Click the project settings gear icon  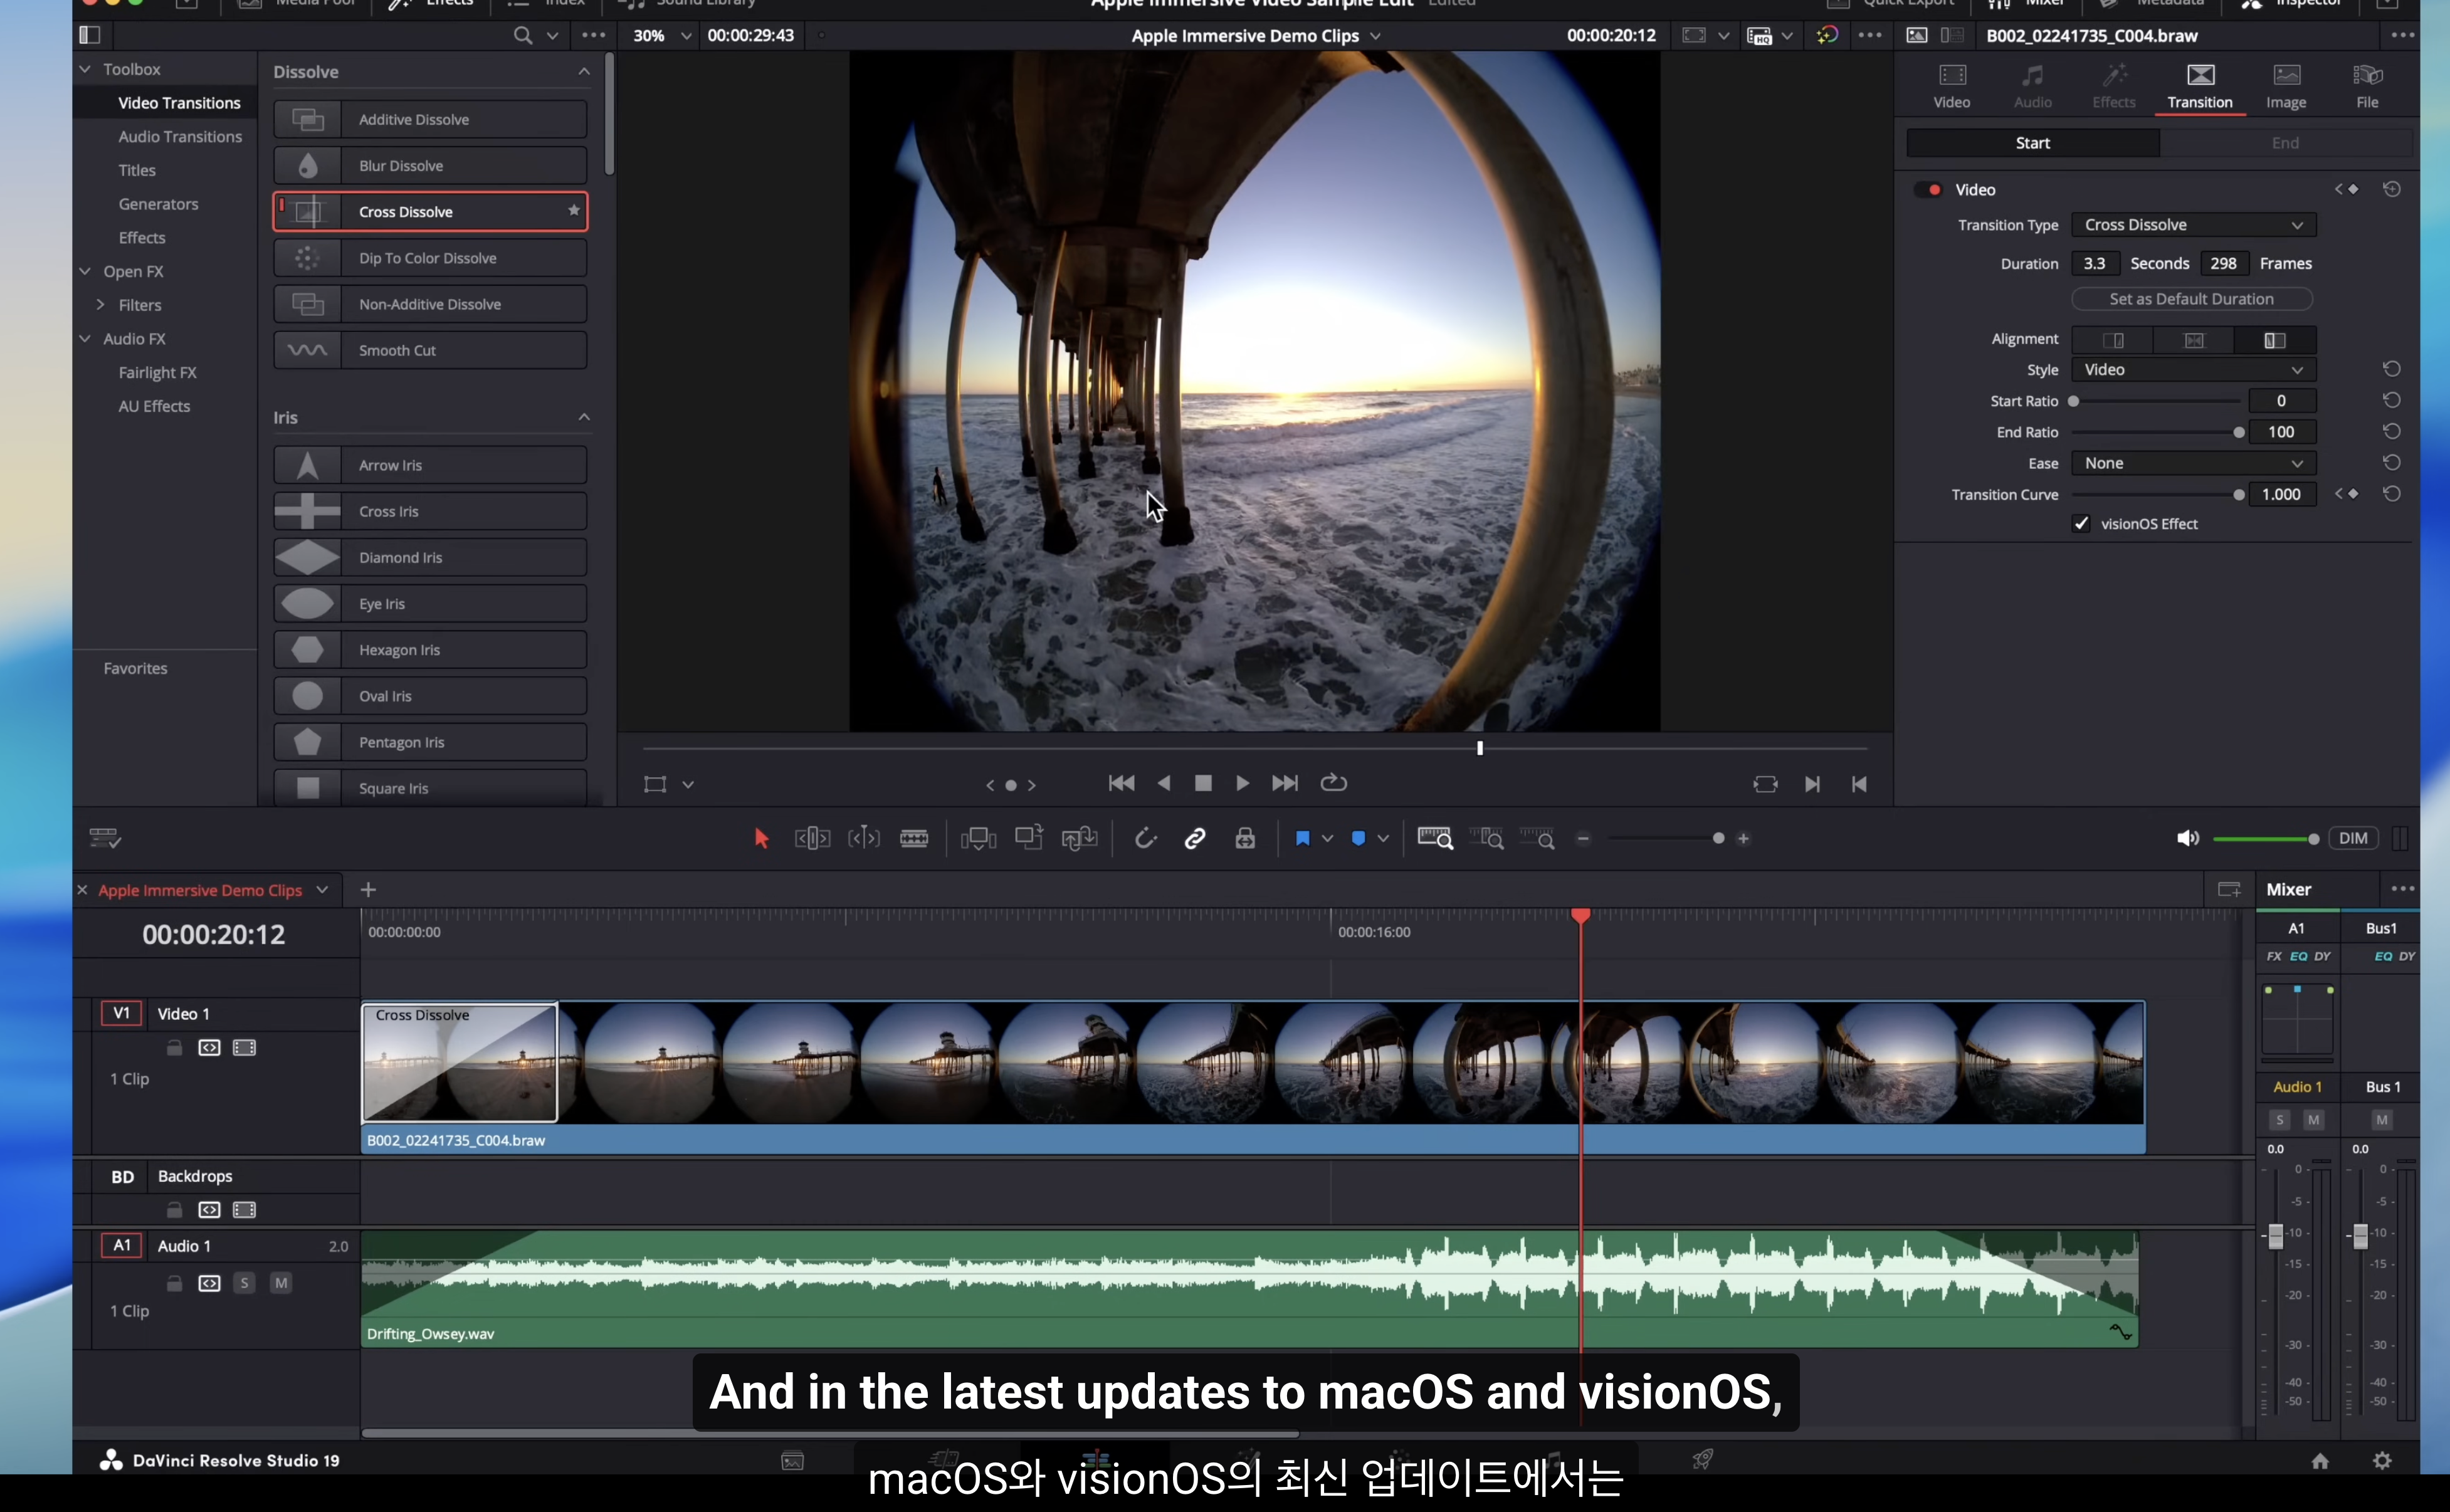pyautogui.click(x=2382, y=1460)
